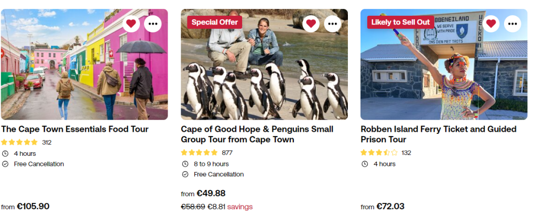Toggle wishlist heart on Robben Island tour
Screen dimensions: 536x216
click(x=490, y=24)
